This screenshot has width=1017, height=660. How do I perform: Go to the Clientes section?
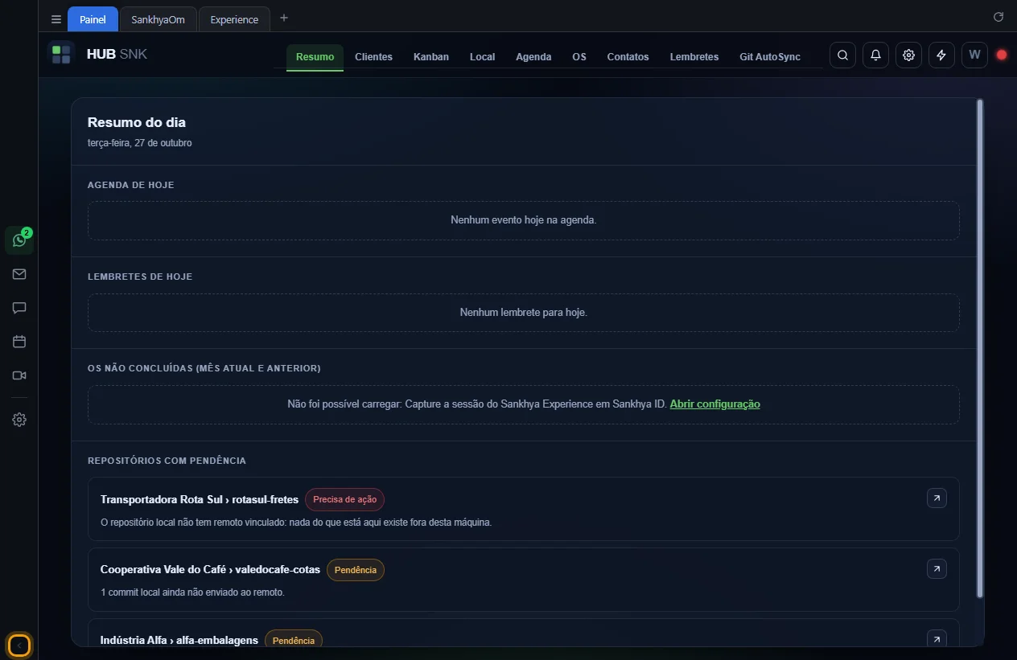pyautogui.click(x=373, y=57)
